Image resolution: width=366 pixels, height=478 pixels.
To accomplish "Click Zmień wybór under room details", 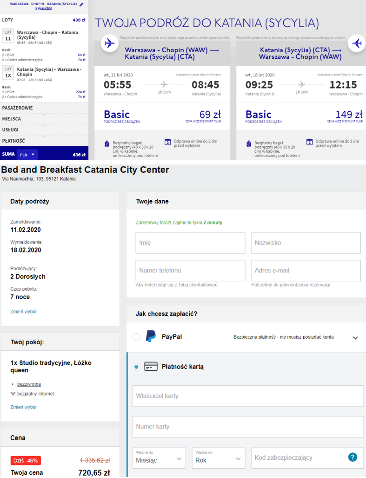I will click(x=23, y=407).
